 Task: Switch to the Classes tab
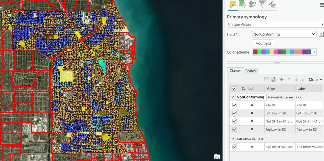[235, 71]
